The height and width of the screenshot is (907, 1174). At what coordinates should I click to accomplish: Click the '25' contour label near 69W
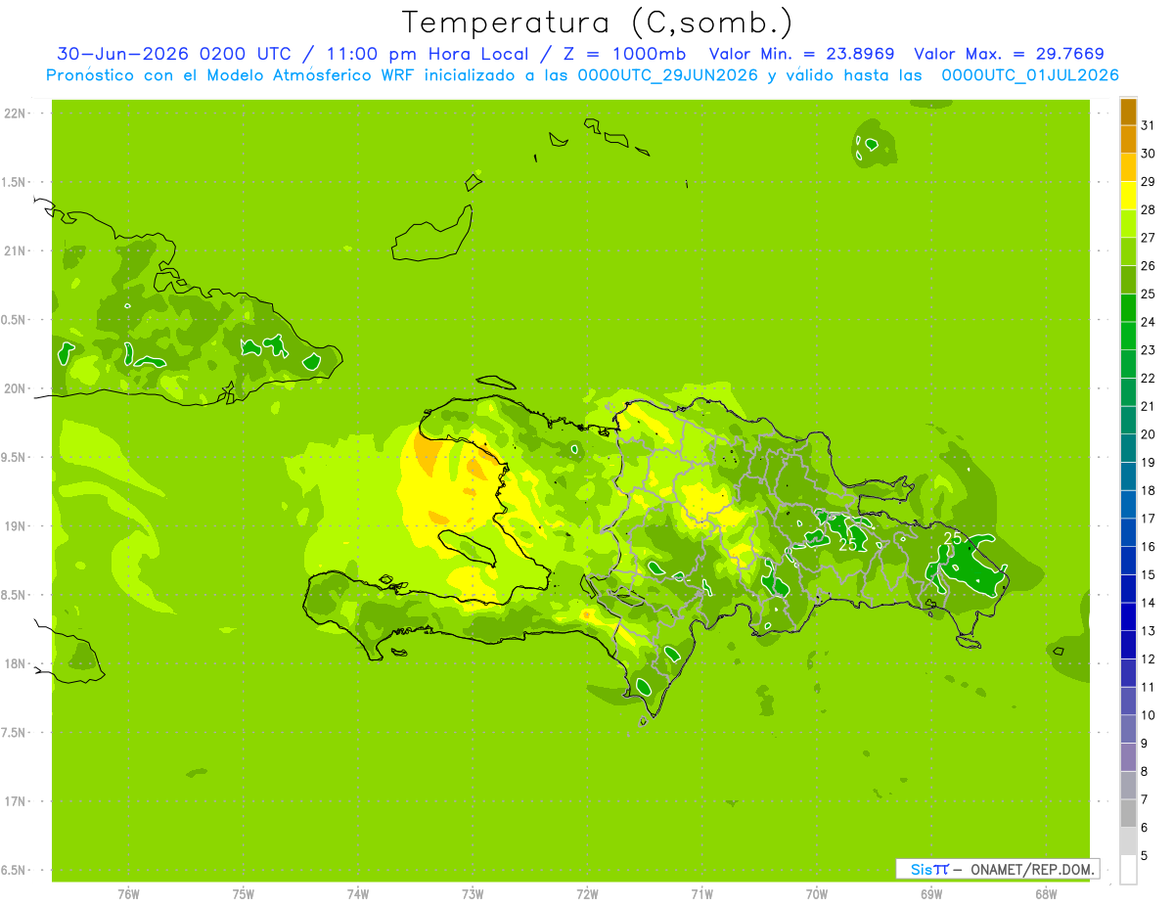point(953,537)
